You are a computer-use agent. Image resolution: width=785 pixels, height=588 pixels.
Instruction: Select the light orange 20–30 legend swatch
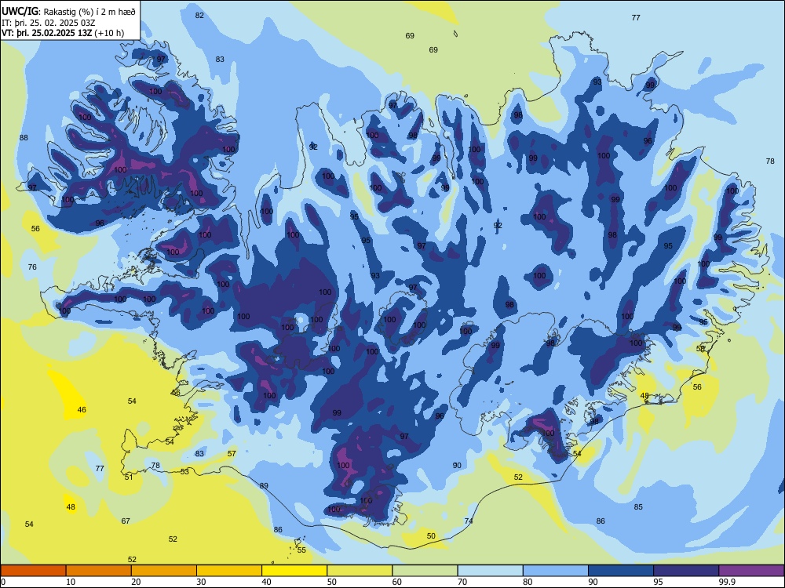pyautogui.click(x=164, y=571)
